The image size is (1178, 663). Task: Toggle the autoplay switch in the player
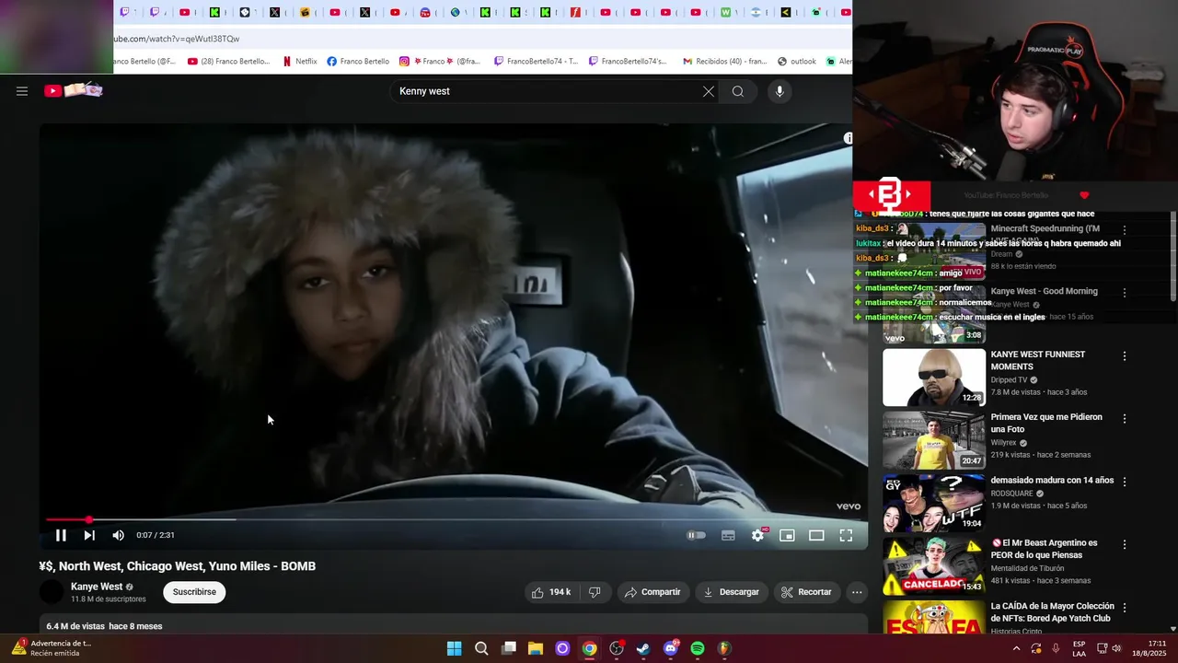(697, 535)
